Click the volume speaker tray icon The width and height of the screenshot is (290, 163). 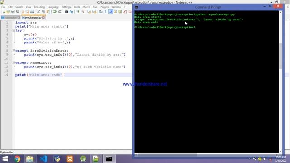click(x=265, y=159)
